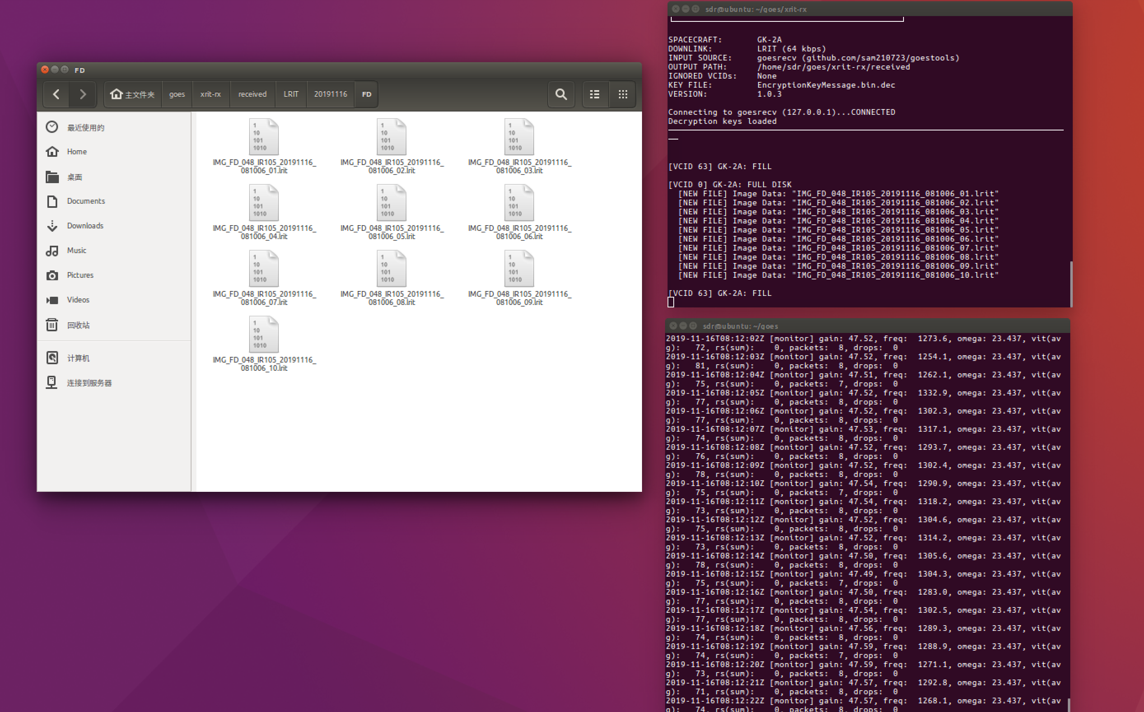This screenshot has height=712, width=1144.
Task: Switch to icon grid view
Action: [x=622, y=94]
